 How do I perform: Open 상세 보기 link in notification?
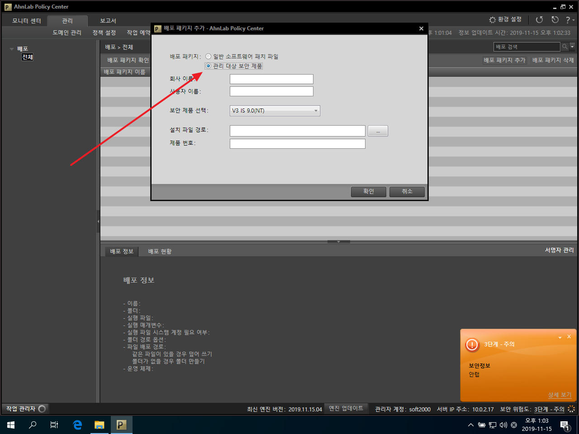click(560, 395)
